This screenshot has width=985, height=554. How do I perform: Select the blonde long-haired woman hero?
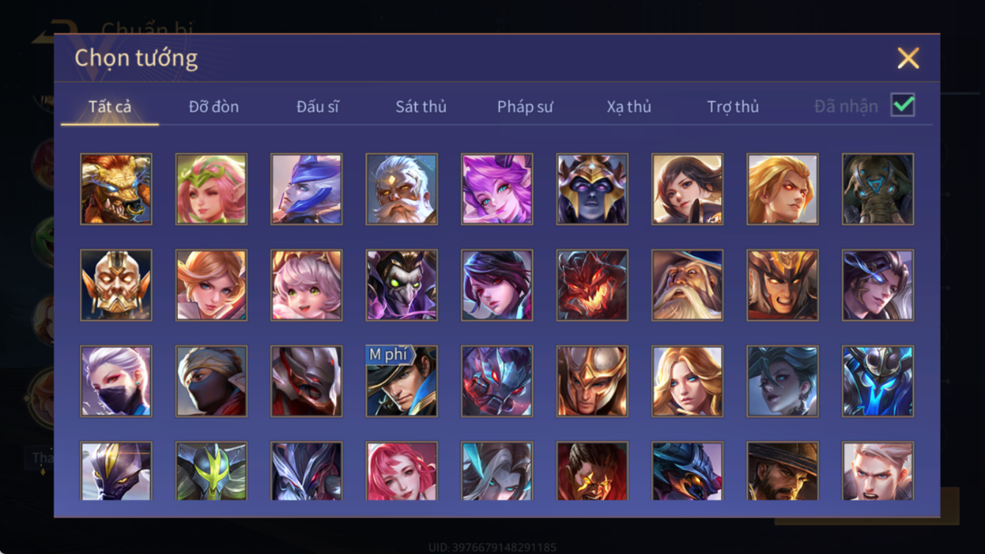tap(687, 382)
